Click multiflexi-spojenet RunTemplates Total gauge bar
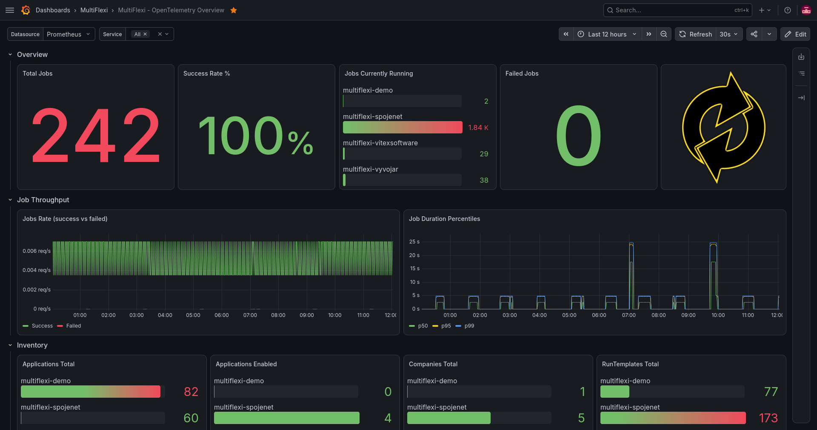The height and width of the screenshot is (430, 817). [x=673, y=418]
